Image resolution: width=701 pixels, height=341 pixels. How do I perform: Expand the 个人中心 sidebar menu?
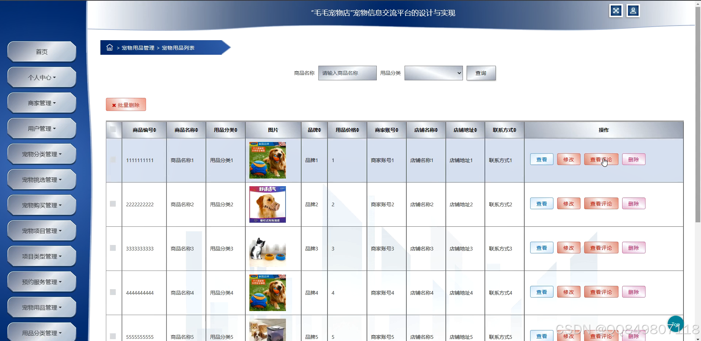42,77
